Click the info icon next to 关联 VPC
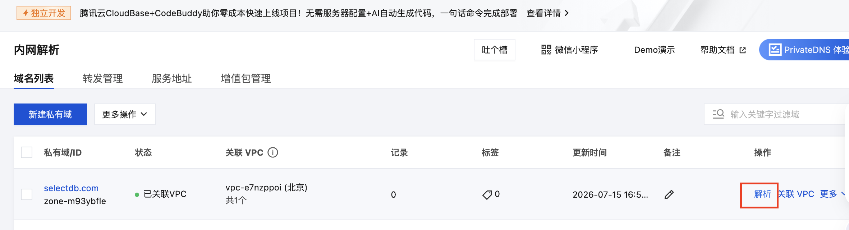 273,153
